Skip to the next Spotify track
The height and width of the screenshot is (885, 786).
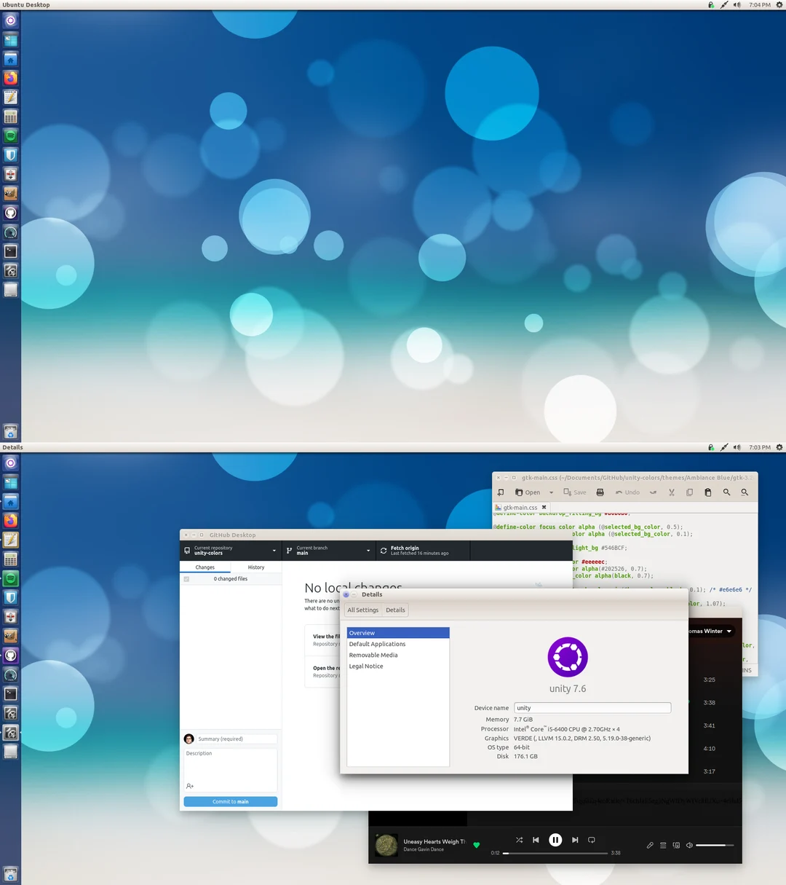(575, 840)
